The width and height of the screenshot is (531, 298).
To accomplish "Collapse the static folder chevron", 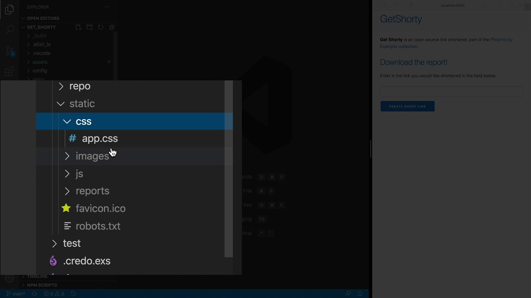I will coord(61,103).
